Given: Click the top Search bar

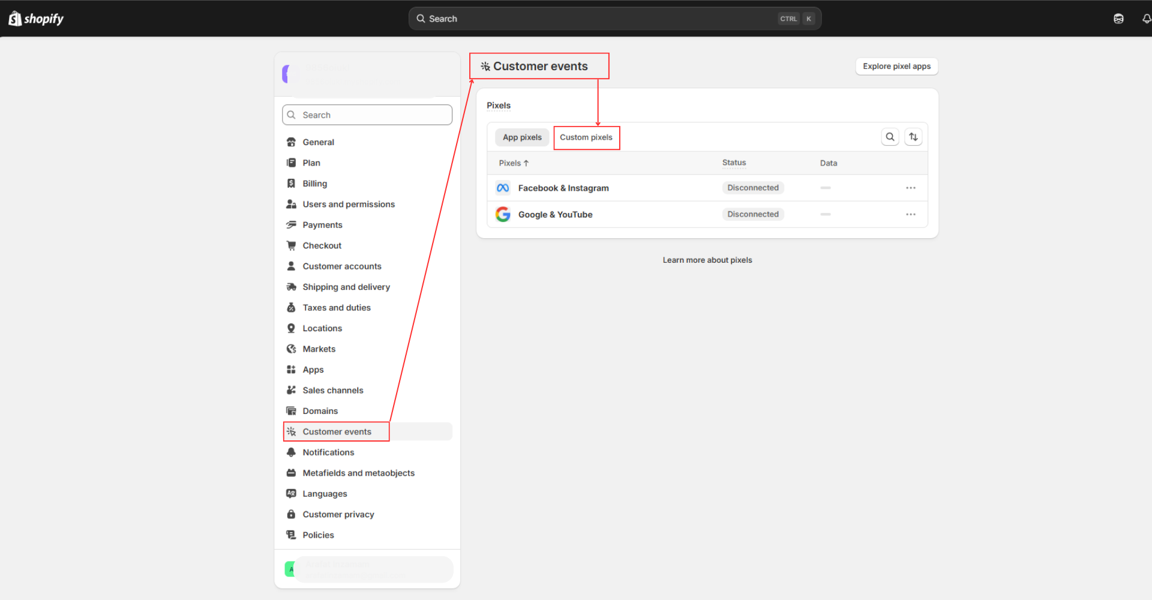Looking at the screenshot, I should (x=615, y=19).
